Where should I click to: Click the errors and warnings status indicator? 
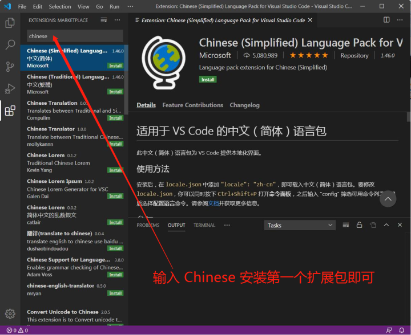point(17,330)
